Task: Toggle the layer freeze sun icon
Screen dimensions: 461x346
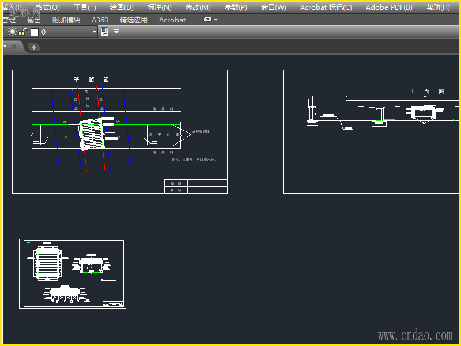Action: (12, 32)
